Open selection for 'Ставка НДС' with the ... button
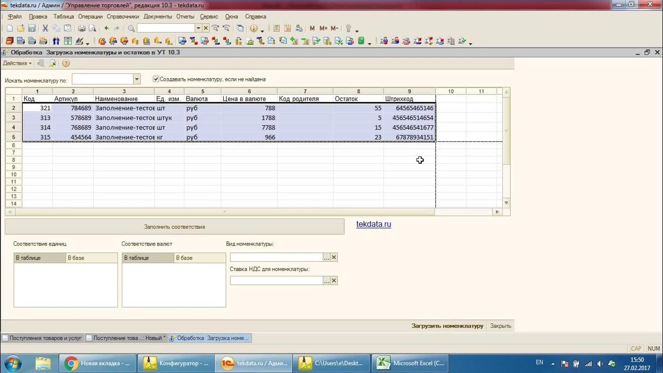 pos(326,281)
